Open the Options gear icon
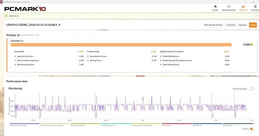 coord(255,7)
